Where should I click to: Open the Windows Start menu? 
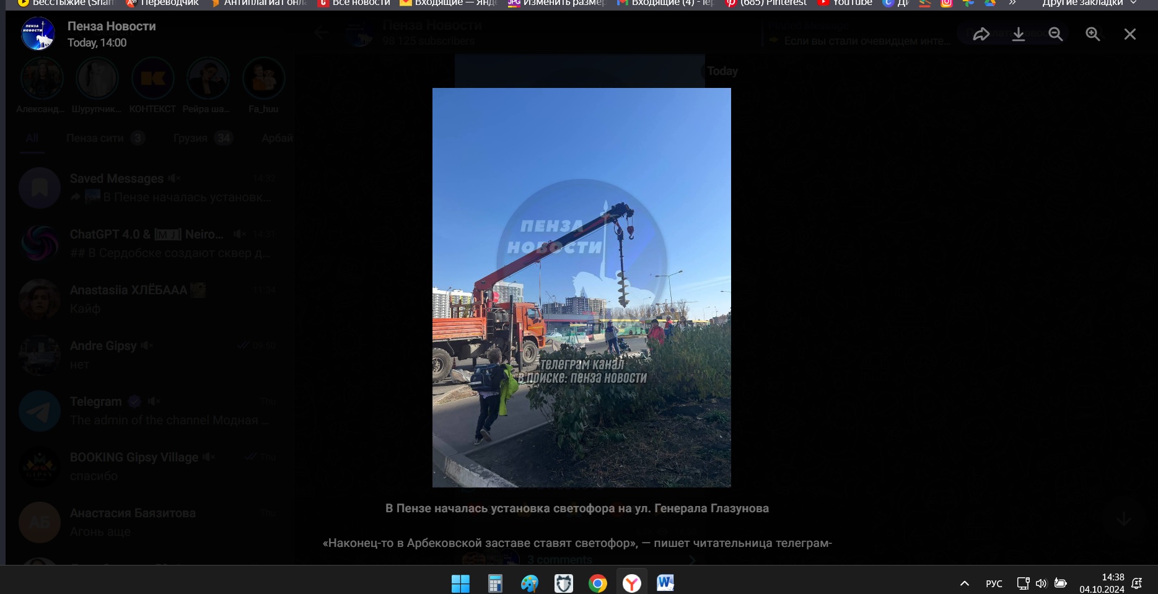(460, 583)
